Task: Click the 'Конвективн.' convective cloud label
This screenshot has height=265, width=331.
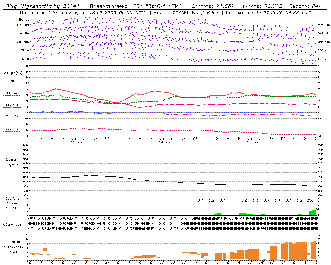Action: point(13,242)
